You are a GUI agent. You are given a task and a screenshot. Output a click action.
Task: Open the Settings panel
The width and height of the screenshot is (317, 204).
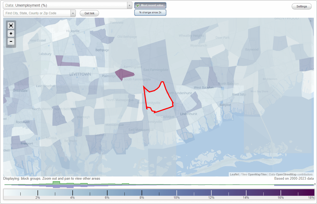301,6
